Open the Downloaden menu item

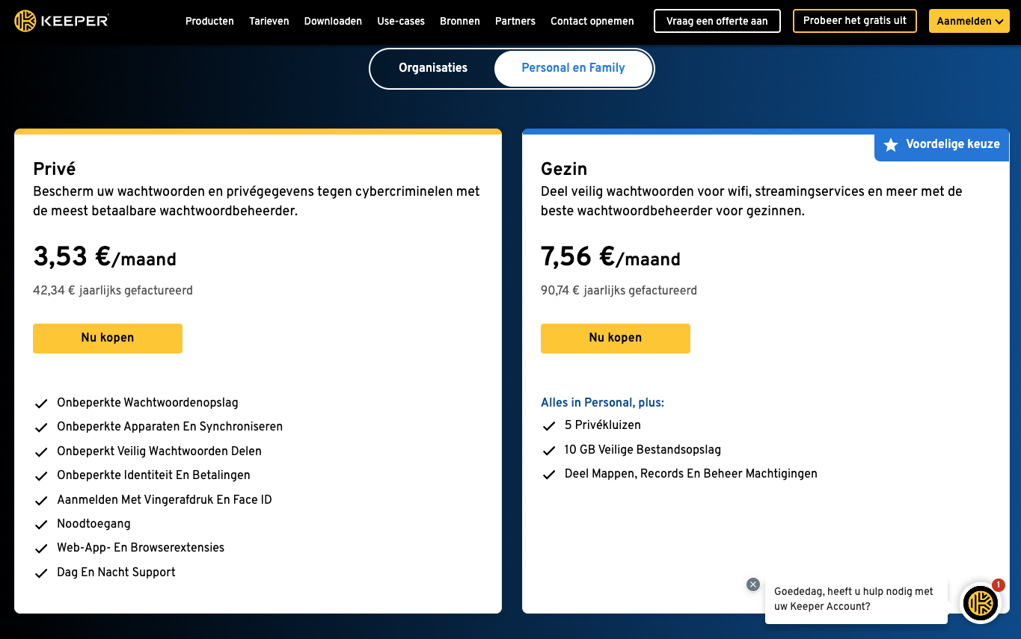tap(333, 21)
